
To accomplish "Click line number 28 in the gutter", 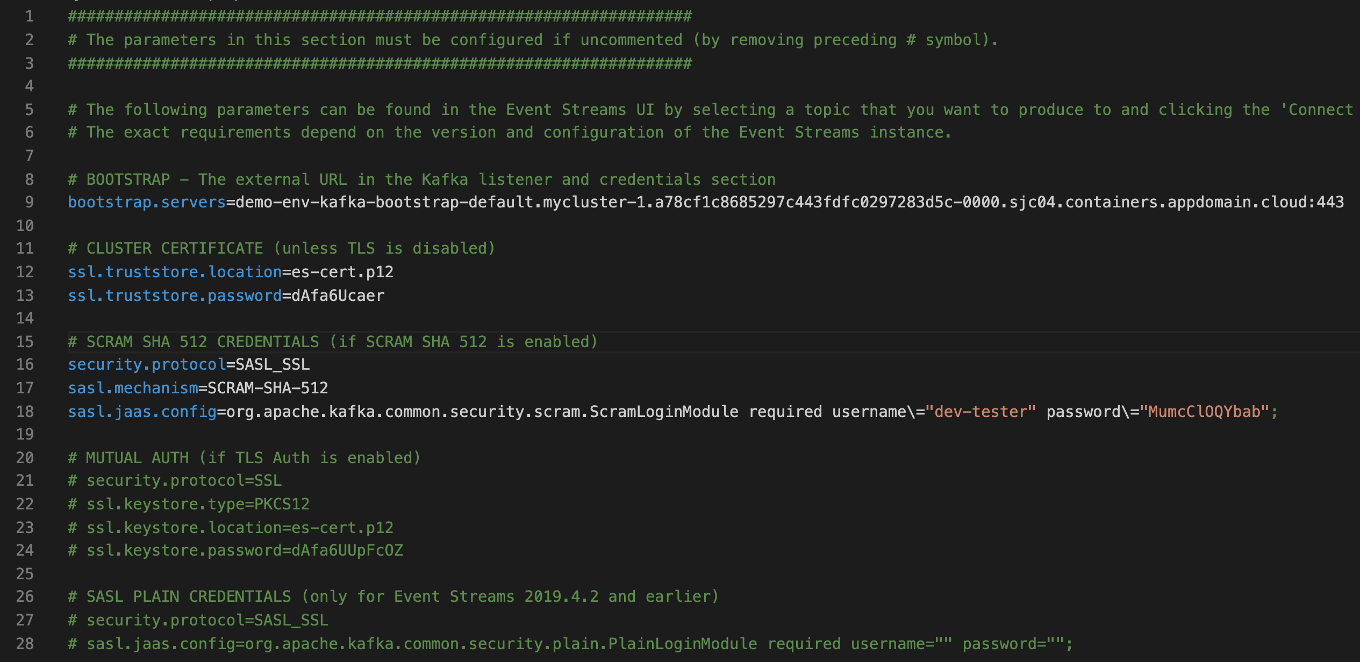I will coord(25,644).
